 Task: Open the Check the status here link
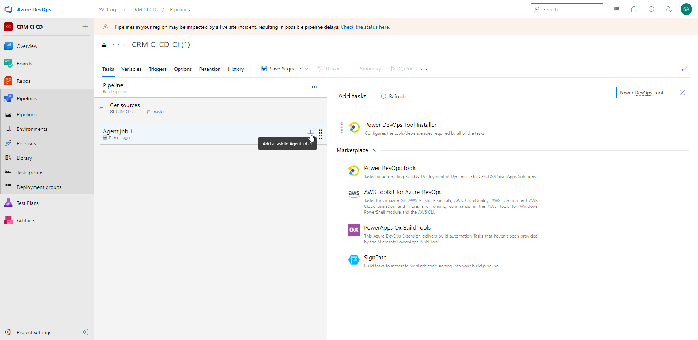click(x=365, y=27)
